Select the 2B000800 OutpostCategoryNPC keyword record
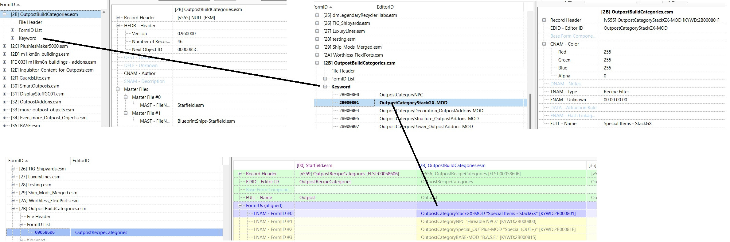Image resolution: width=730 pixels, height=242 pixels. [420, 95]
